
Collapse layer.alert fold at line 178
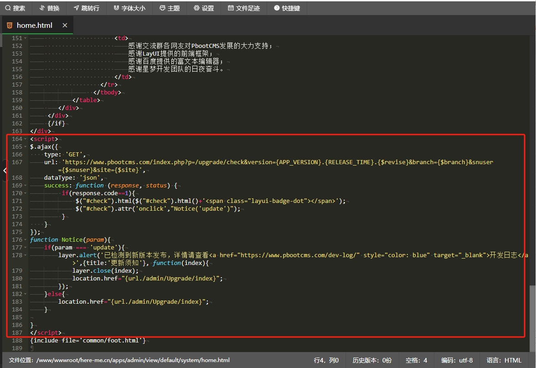click(x=26, y=255)
